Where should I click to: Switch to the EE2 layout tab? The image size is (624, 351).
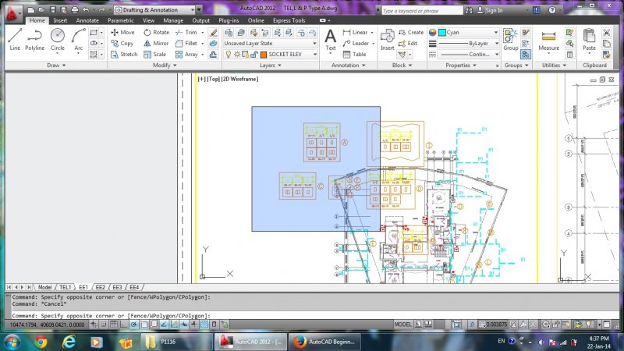(x=100, y=287)
